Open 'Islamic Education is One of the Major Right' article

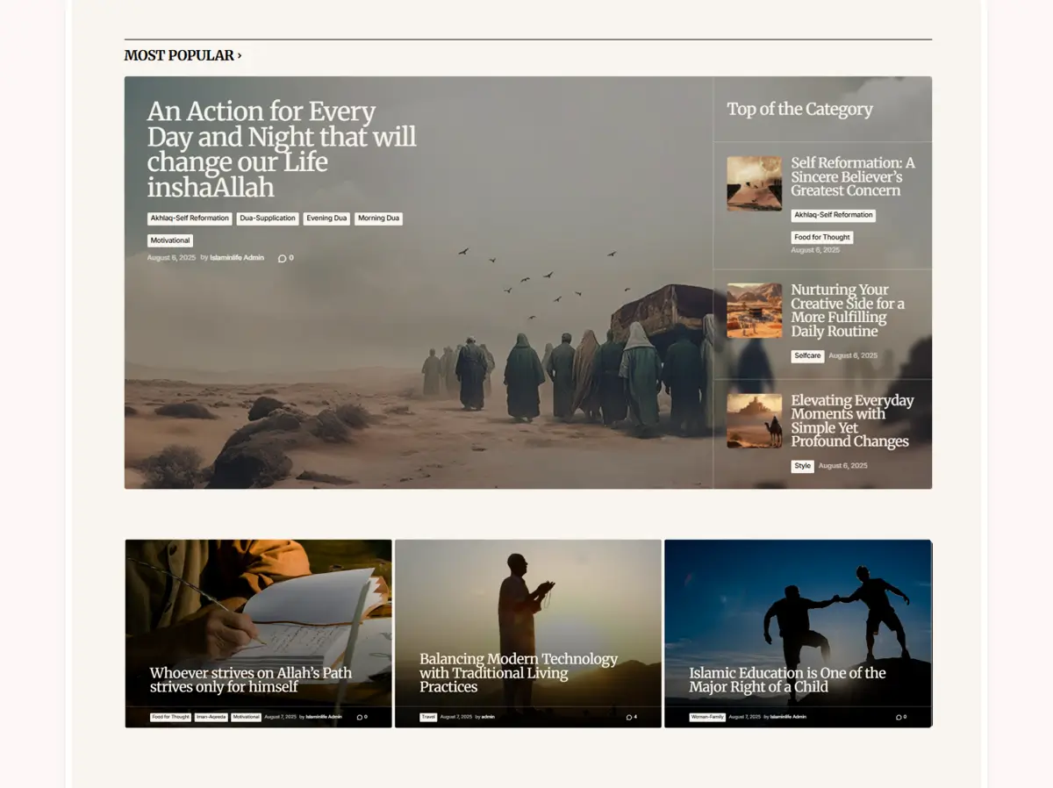click(x=786, y=680)
